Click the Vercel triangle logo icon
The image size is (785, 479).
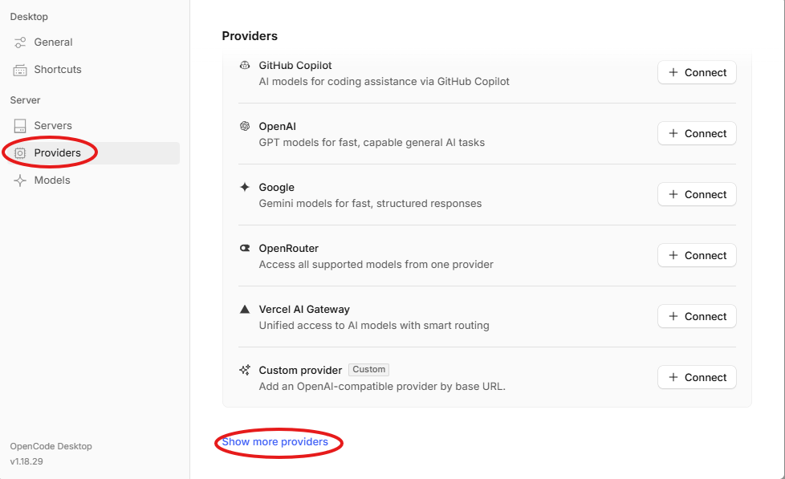[x=244, y=310]
